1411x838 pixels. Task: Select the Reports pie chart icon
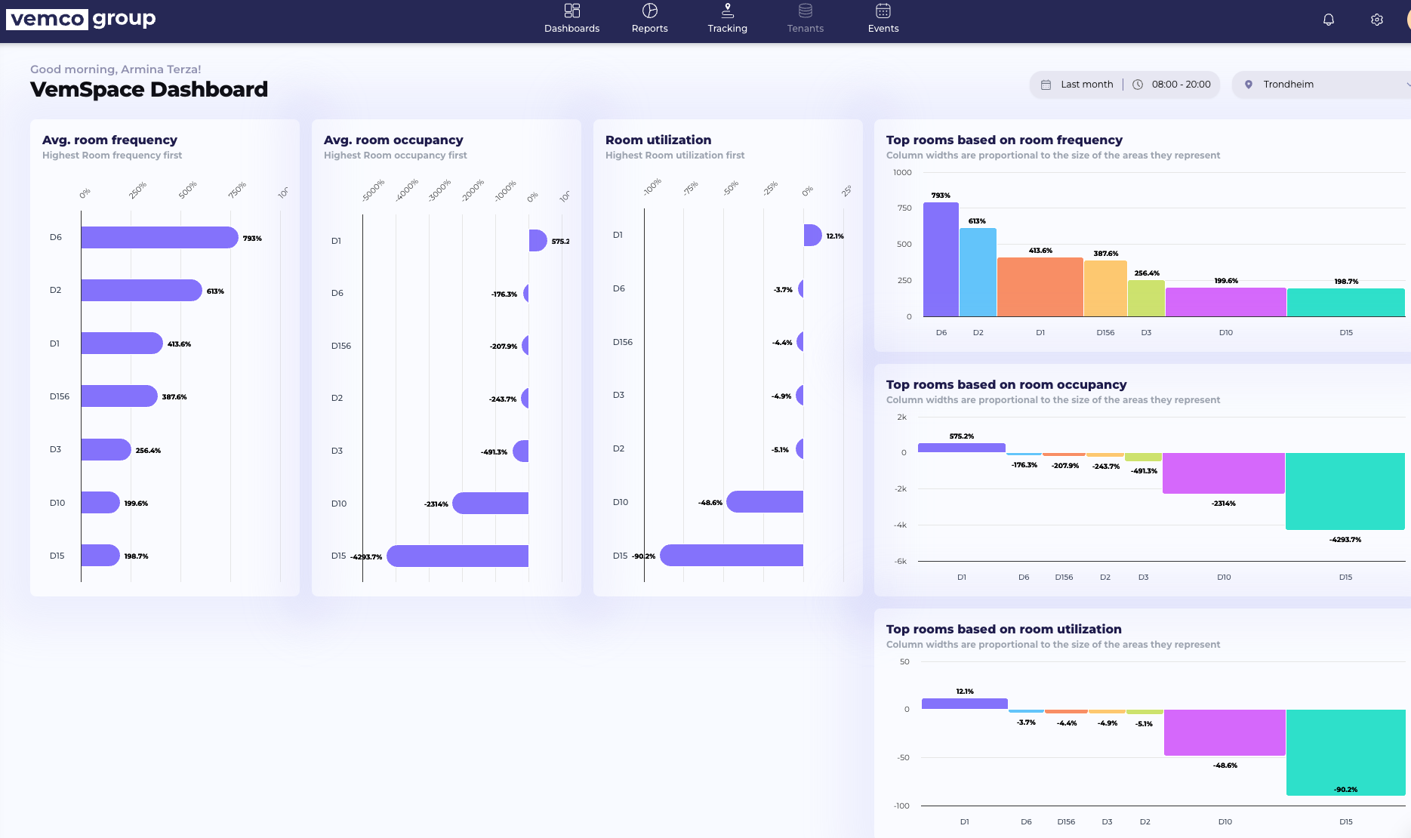point(649,11)
